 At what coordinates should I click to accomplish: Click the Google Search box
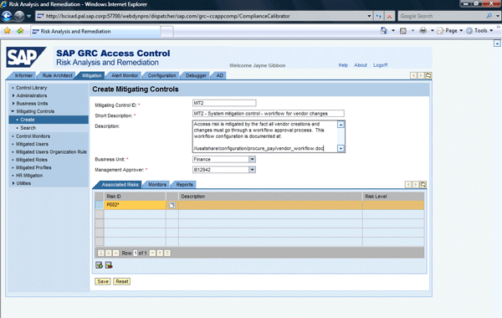(x=442, y=16)
